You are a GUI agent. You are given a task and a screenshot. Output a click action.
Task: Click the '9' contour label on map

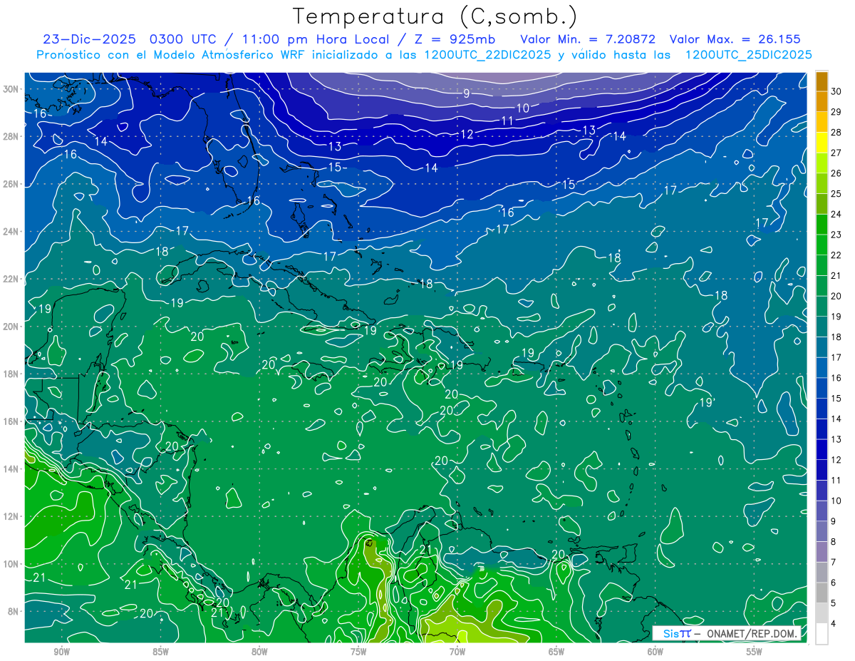coord(466,93)
